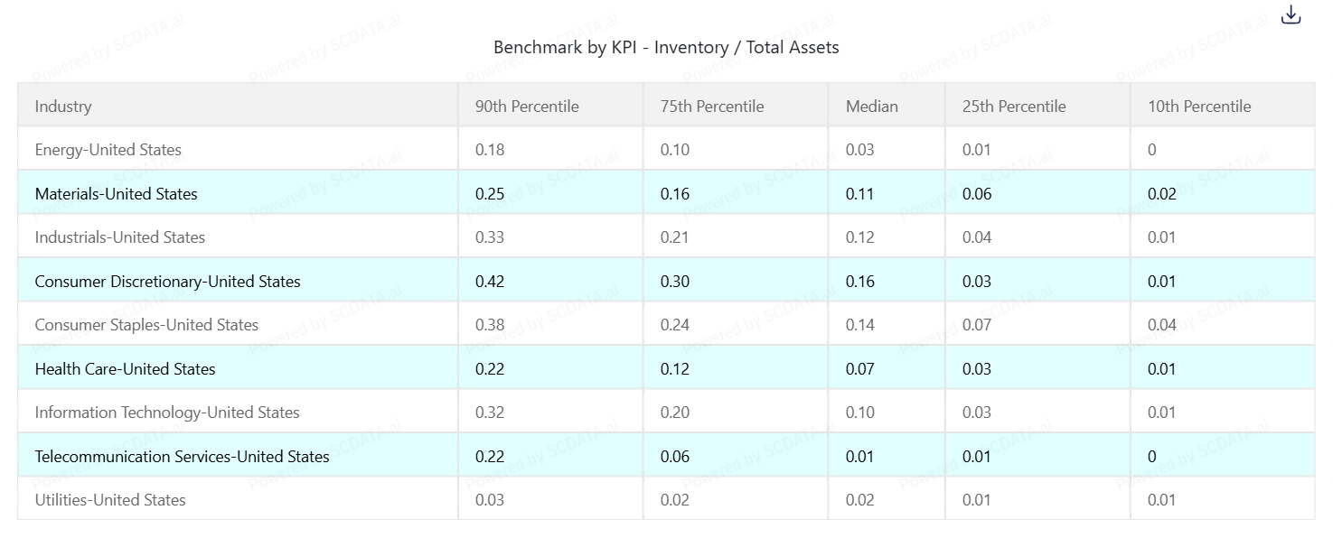Select the Consumer Staples-United States cell

coord(146,325)
